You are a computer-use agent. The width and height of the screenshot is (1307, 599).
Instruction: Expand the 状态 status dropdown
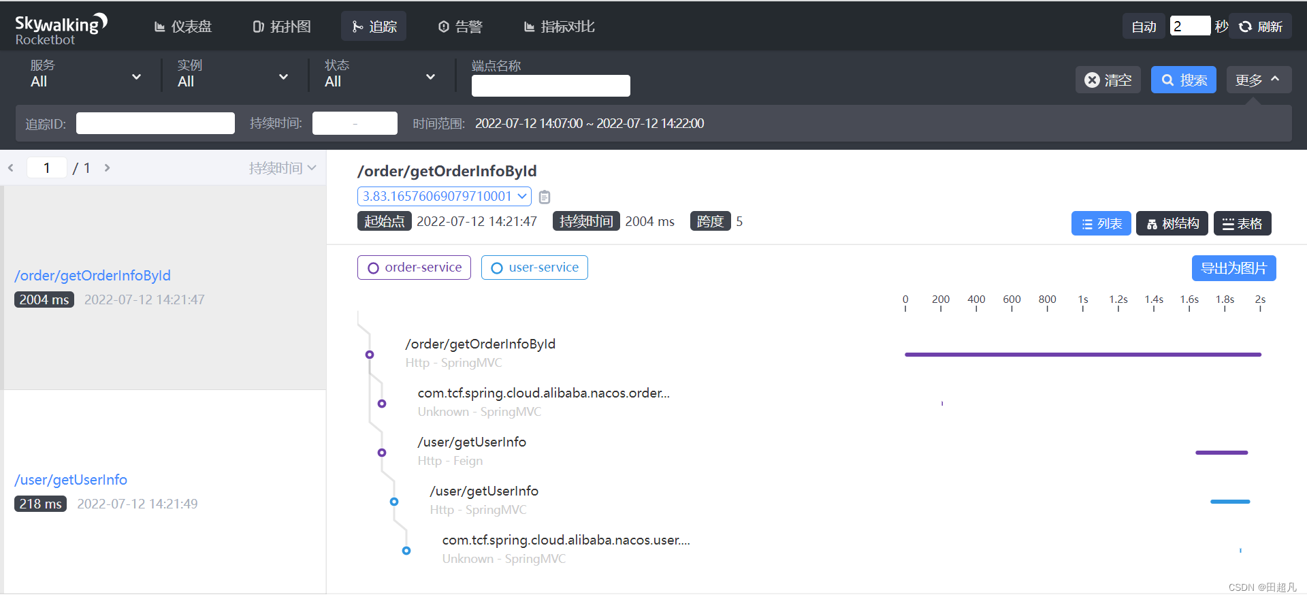380,75
